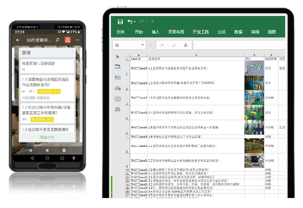303x208 pixels.
Task: Click the exit sign image in row 2
Action: [x=254, y=67]
